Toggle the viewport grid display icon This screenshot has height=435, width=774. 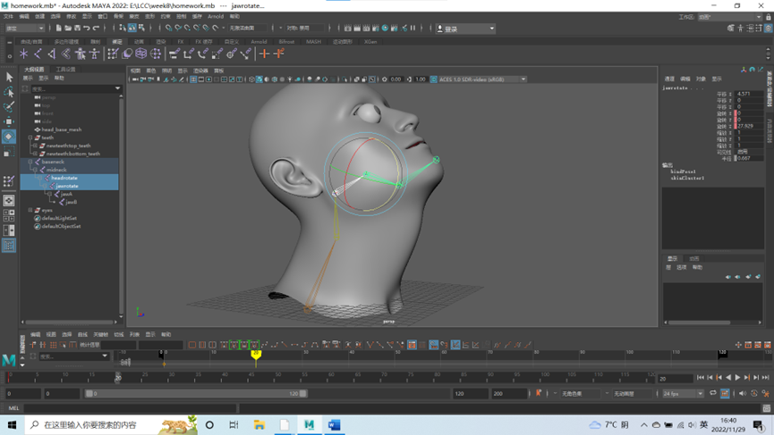[x=193, y=79]
